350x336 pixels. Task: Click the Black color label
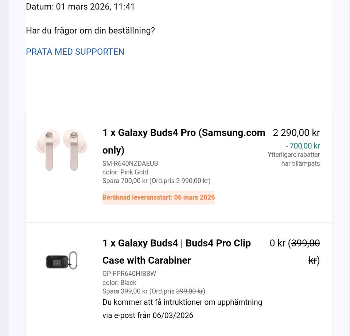(x=119, y=282)
